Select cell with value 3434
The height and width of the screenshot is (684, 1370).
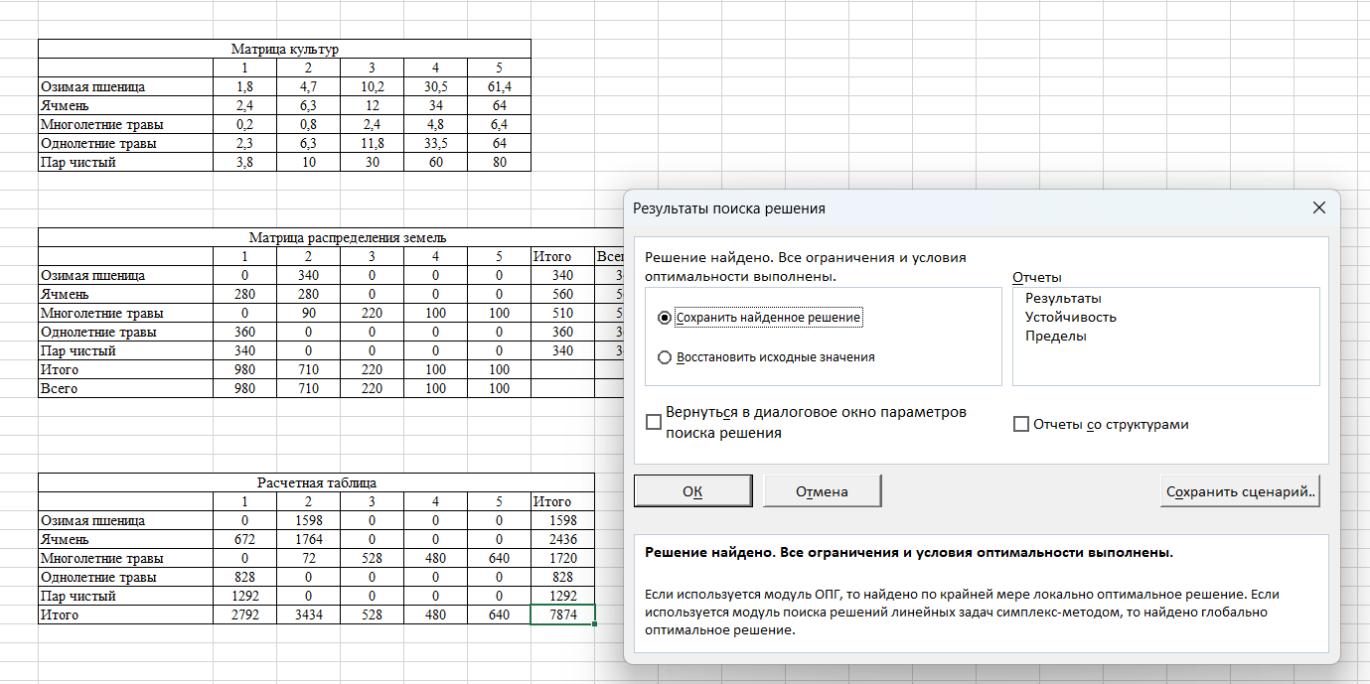tap(308, 615)
